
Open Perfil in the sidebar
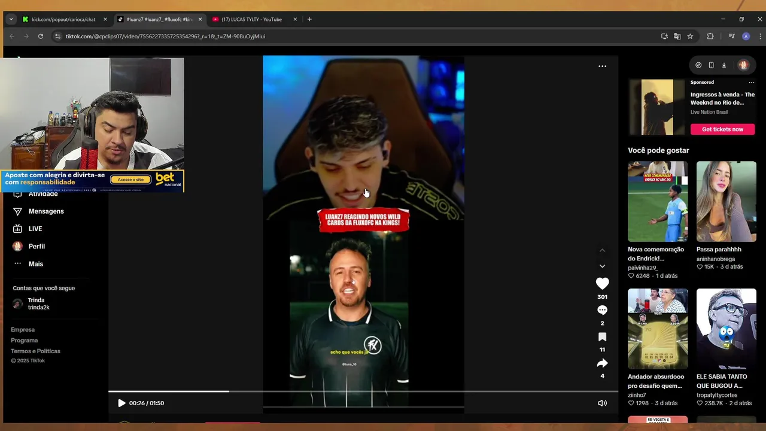coord(37,246)
